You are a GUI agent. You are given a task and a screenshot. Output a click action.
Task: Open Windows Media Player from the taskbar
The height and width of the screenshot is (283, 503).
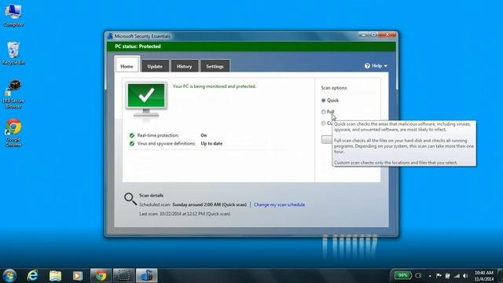77,276
